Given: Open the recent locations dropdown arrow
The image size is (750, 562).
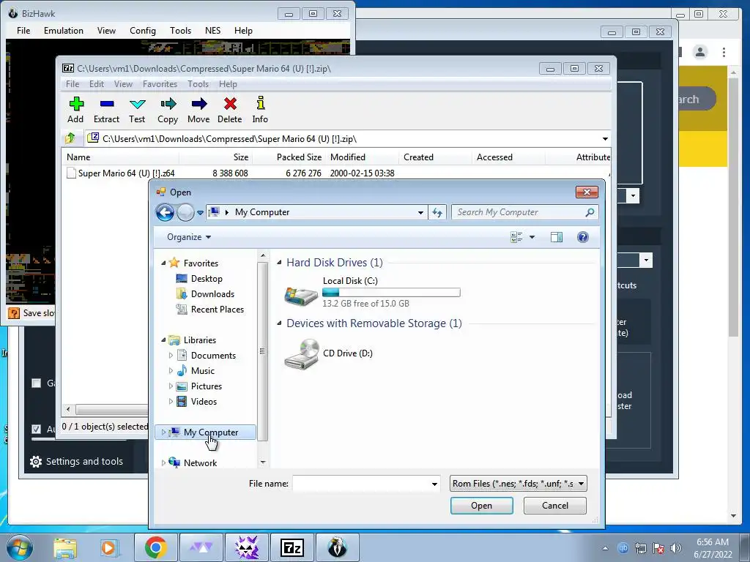Looking at the screenshot, I should click(201, 213).
